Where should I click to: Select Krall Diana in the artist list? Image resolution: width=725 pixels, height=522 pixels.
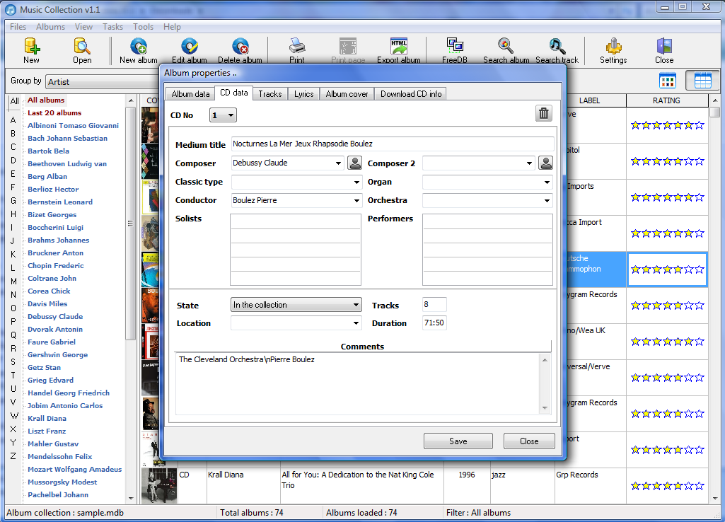point(47,419)
